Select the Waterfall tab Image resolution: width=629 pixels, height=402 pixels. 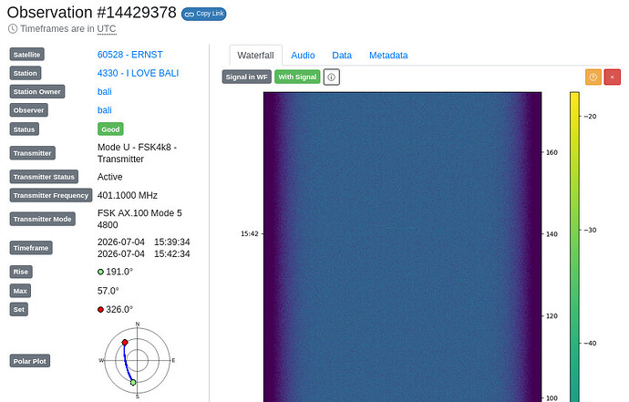pyautogui.click(x=255, y=56)
